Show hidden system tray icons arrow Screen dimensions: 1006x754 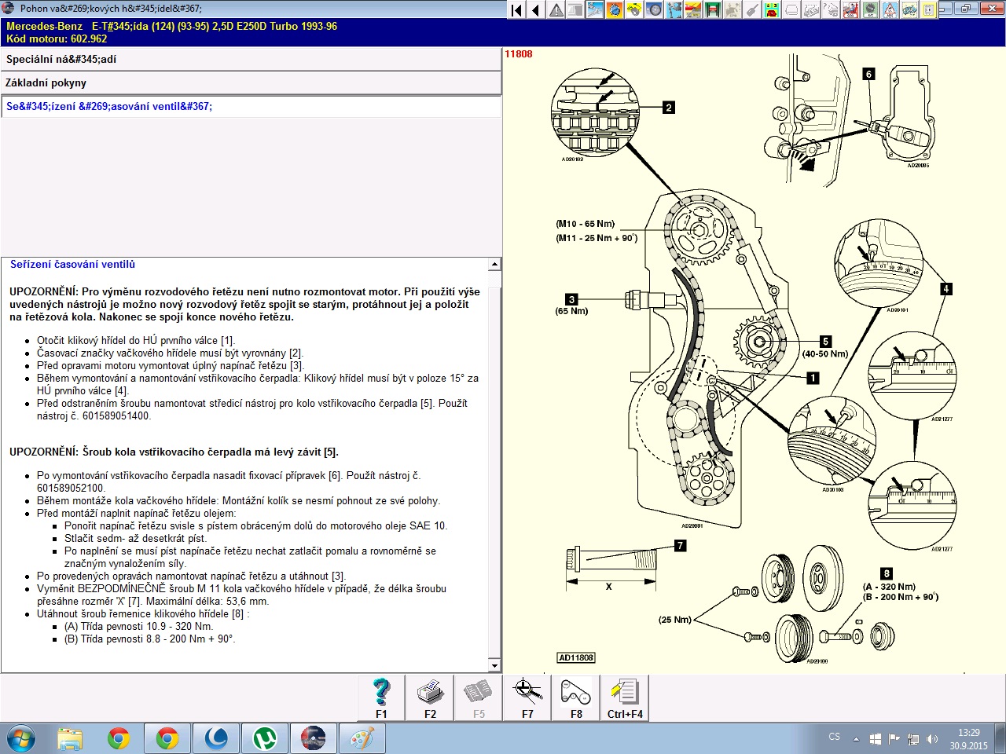click(x=856, y=739)
